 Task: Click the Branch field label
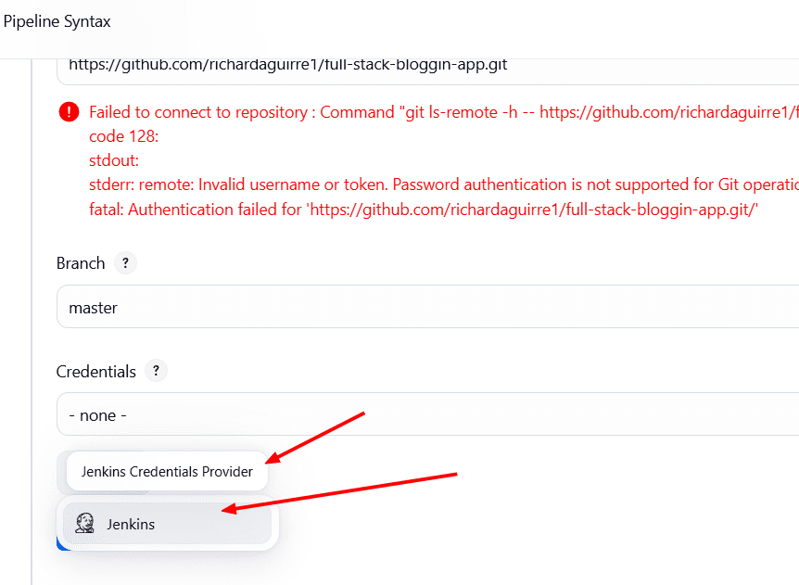81,263
